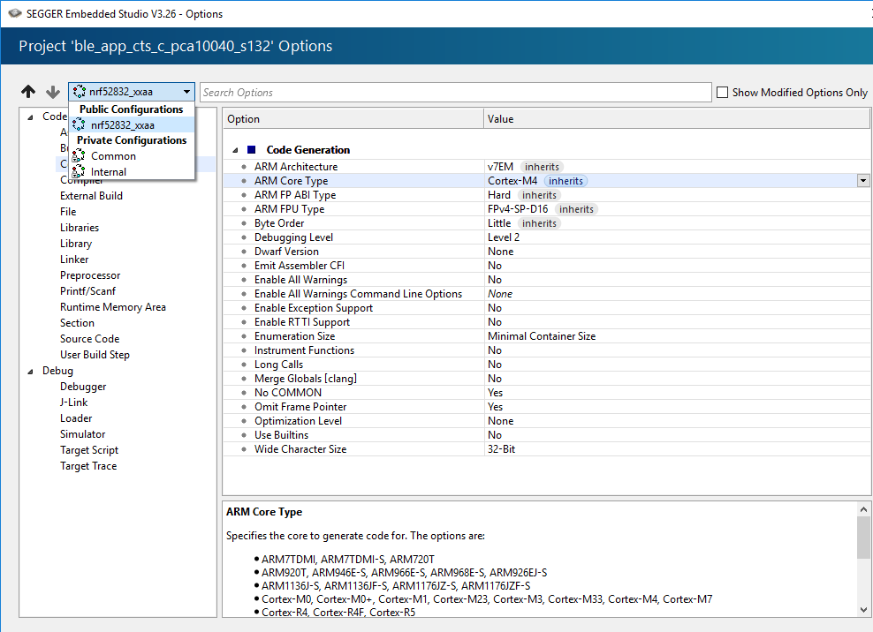Select Printf/Scanf in the options tree
This screenshot has width=873, height=632.
pyautogui.click(x=88, y=291)
